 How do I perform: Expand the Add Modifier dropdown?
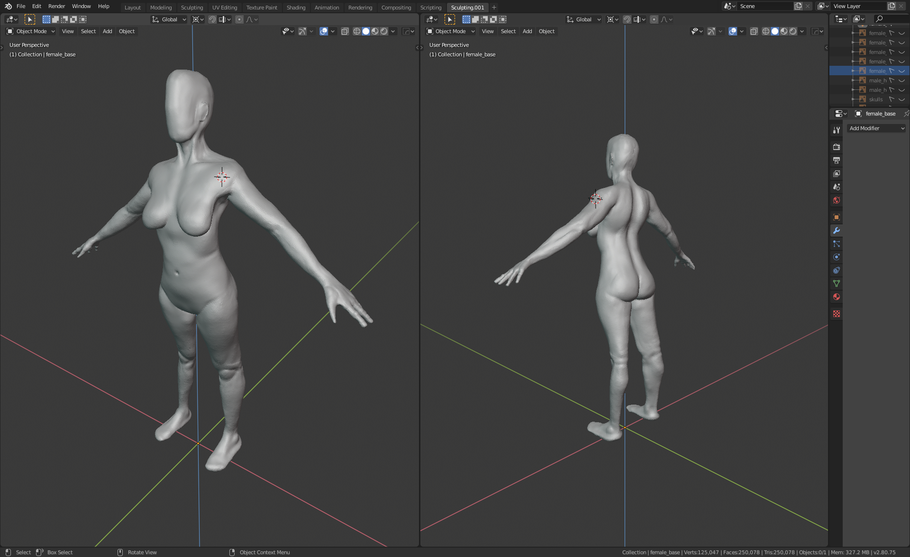(x=876, y=128)
